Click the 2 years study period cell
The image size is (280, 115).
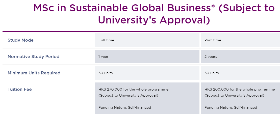coord(240,56)
